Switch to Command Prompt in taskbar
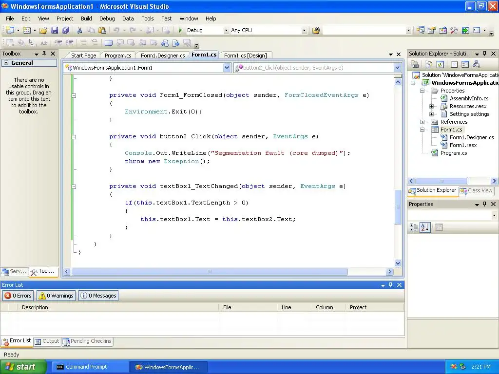 pos(89,367)
